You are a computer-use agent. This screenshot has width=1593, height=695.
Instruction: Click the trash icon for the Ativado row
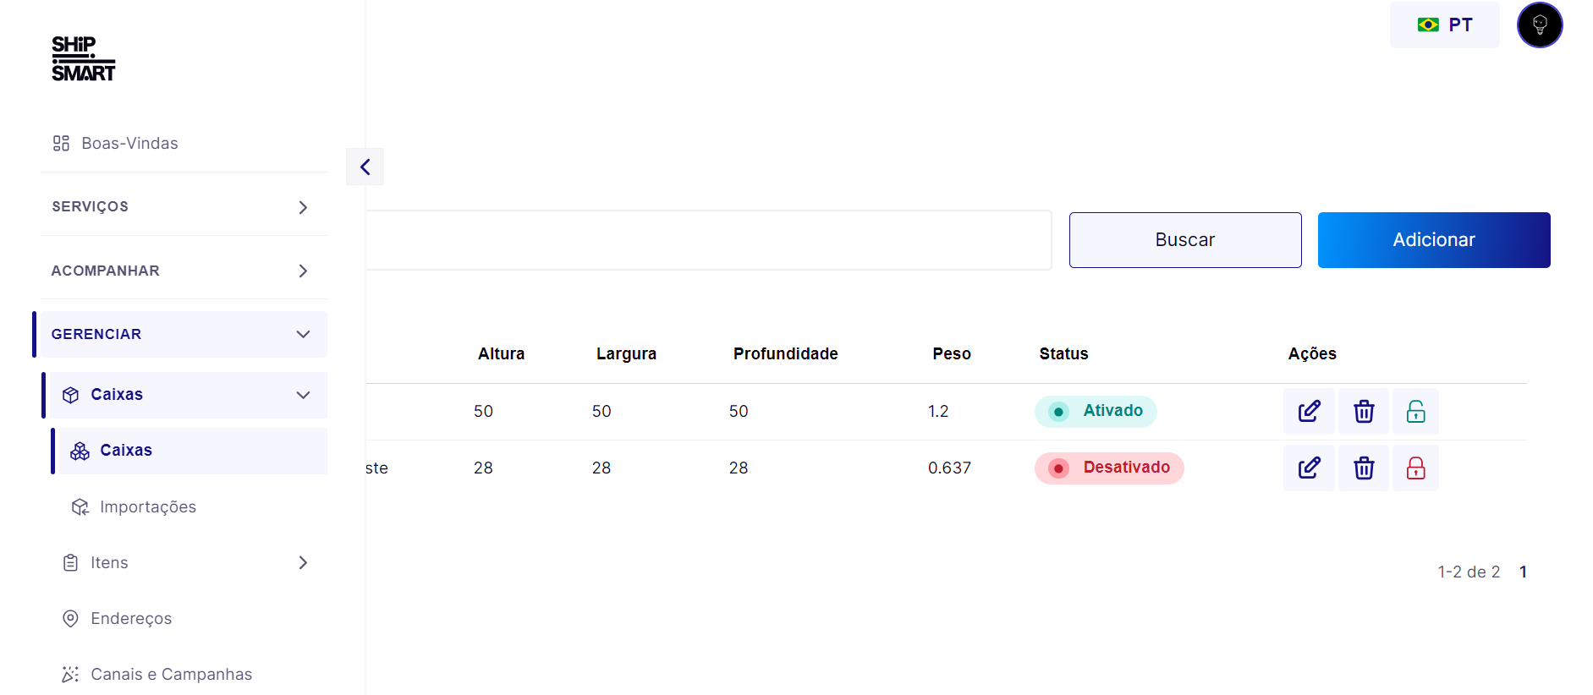(x=1364, y=412)
